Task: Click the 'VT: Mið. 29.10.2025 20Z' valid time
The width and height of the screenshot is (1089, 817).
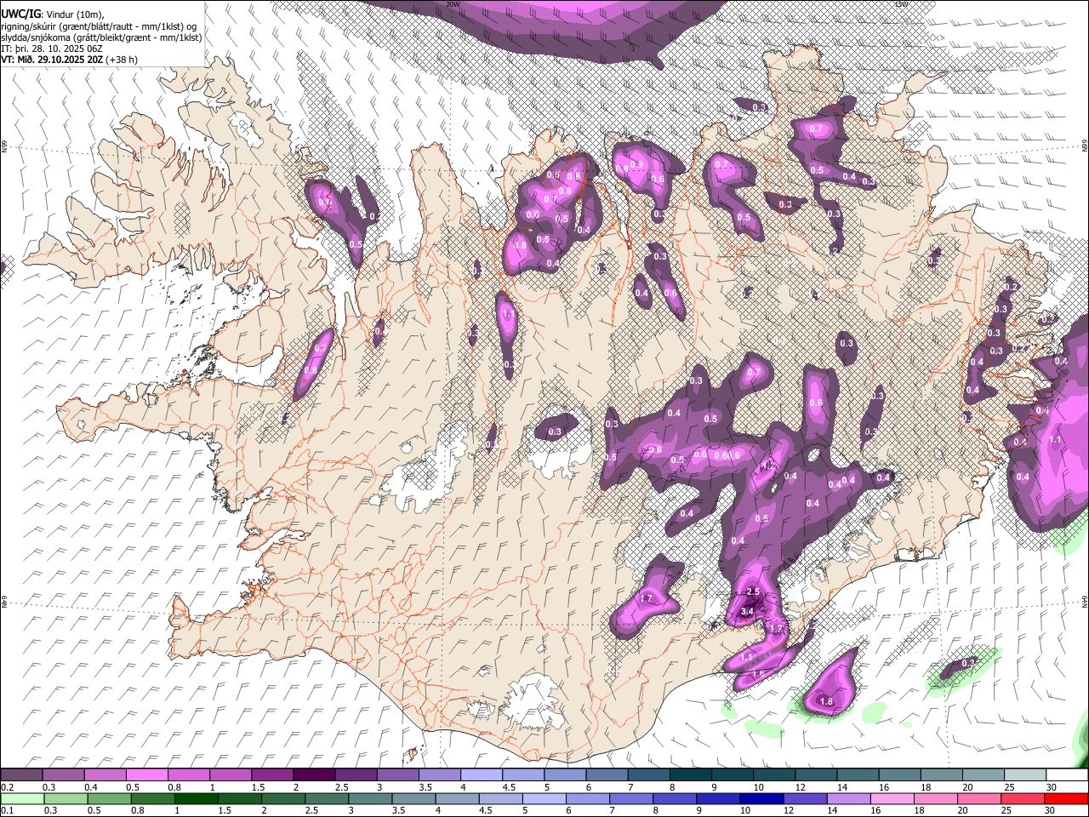Action: coord(53,60)
